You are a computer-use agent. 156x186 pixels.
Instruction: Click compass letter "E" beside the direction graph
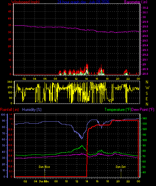click(147, 99)
